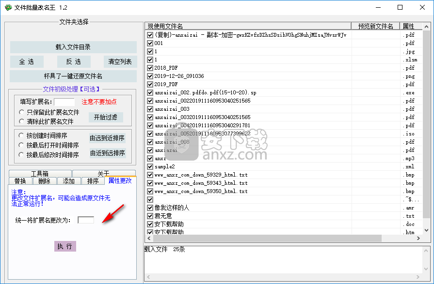This screenshot has height=284, width=434.
Task: Select file www_anxz_com_down_59350_html.txt
Action: coord(201,191)
